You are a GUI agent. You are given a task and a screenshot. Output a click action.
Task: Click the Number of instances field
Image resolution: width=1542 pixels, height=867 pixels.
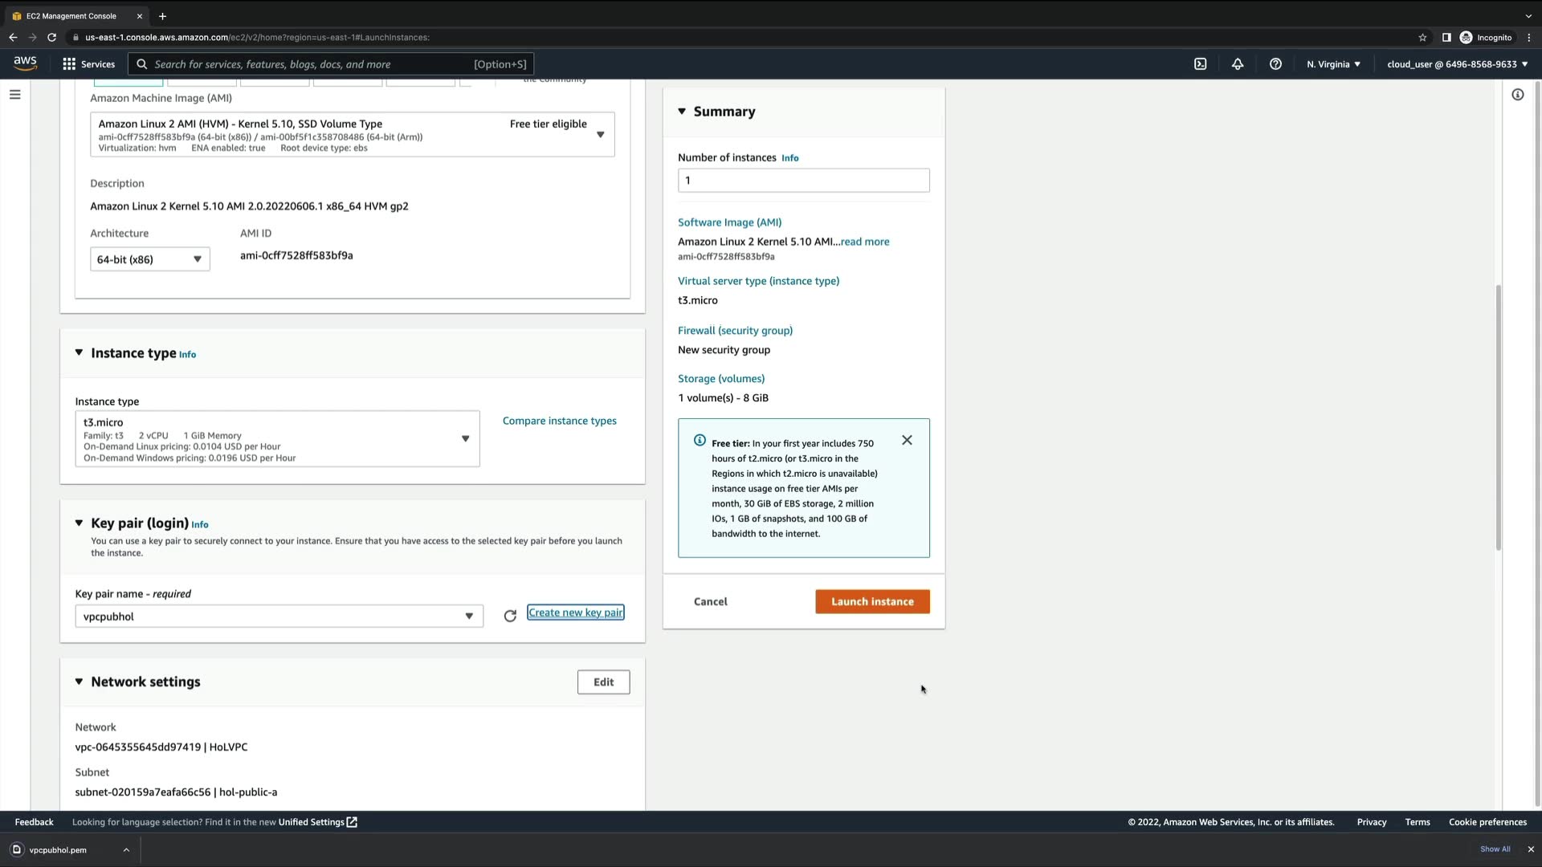tap(803, 181)
